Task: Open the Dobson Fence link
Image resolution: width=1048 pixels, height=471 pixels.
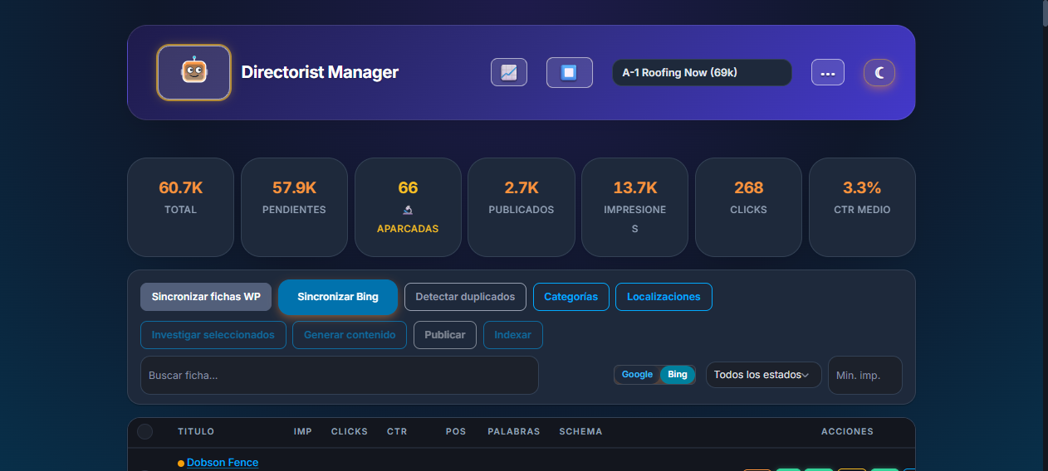Action: coord(223,463)
